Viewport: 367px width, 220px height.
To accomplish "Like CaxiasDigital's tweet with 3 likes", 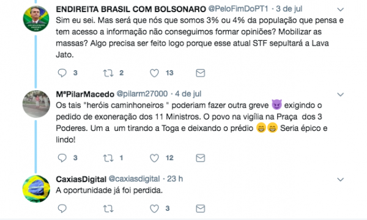I will 154,208.
